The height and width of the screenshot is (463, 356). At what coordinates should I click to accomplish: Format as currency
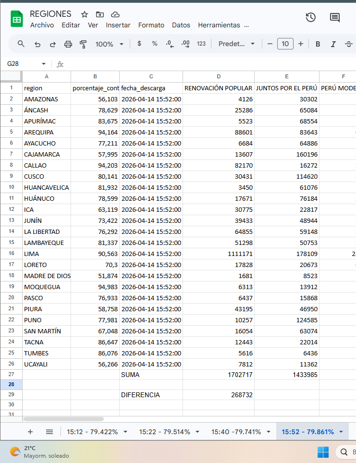(139, 44)
